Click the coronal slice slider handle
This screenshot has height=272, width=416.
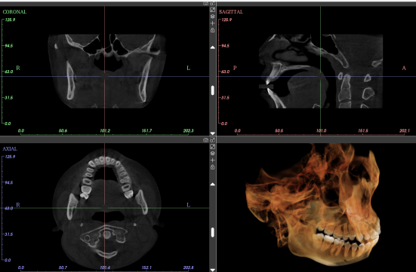click(212, 90)
